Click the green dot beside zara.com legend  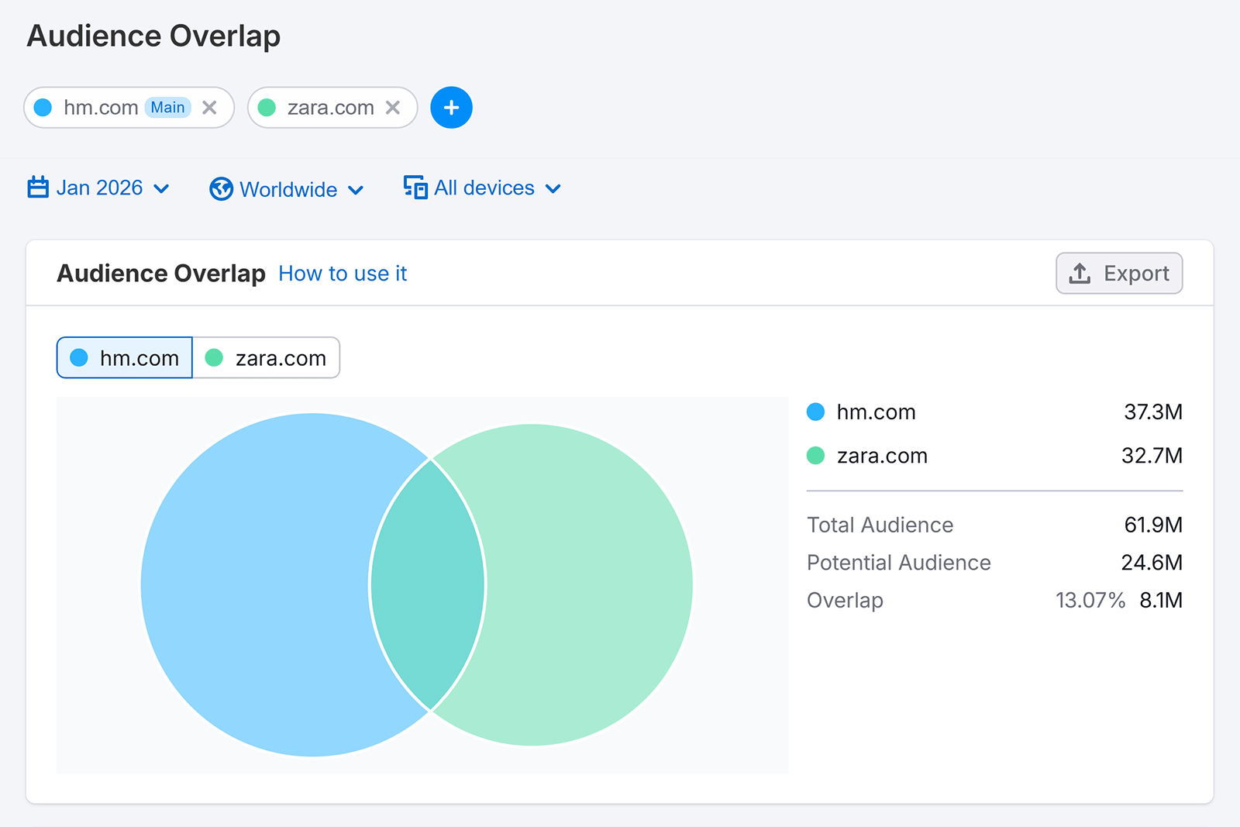815,456
